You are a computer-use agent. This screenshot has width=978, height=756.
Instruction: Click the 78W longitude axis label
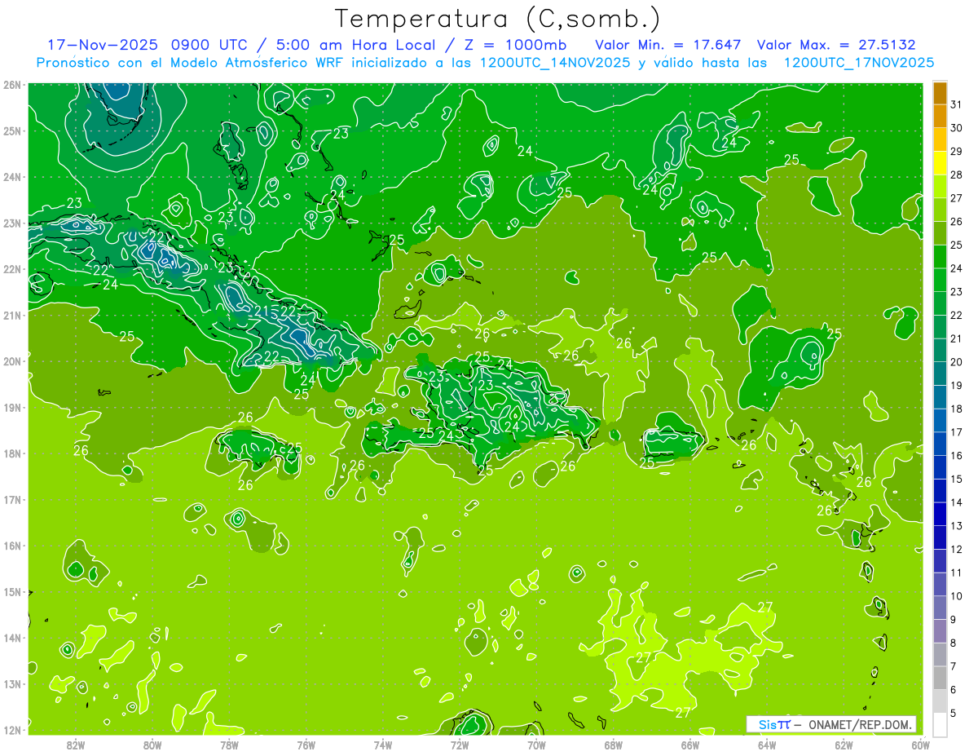[x=229, y=744]
